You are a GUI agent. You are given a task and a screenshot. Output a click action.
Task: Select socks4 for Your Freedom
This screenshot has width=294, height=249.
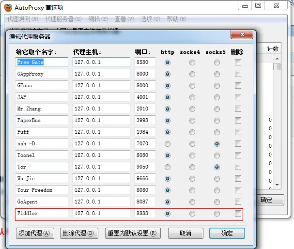coord(192,190)
